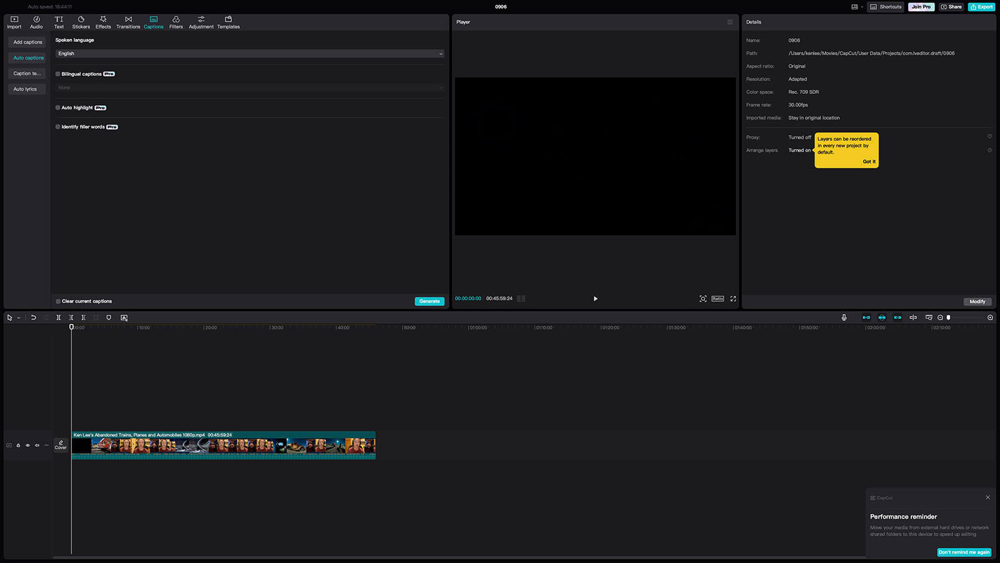Click the marker shield icon in timeline toolbar
This screenshot has width=1000, height=563.
[x=109, y=318]
